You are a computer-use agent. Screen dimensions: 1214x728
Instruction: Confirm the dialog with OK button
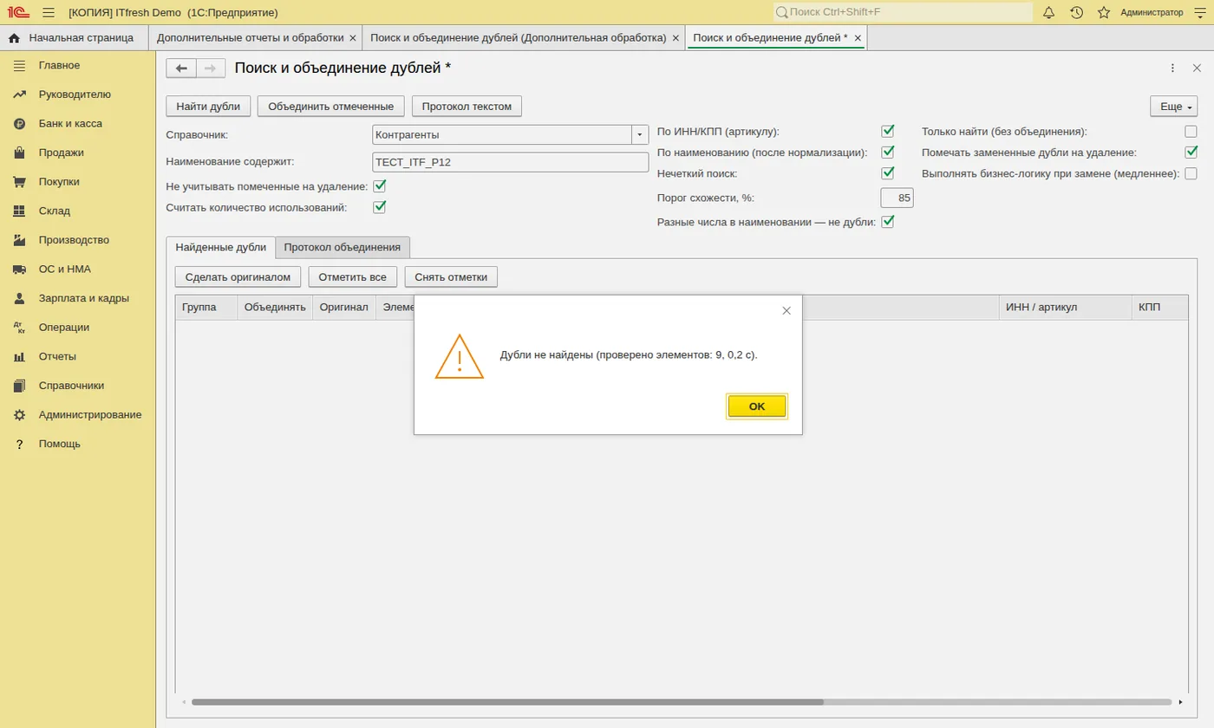[x=757, y=406]
